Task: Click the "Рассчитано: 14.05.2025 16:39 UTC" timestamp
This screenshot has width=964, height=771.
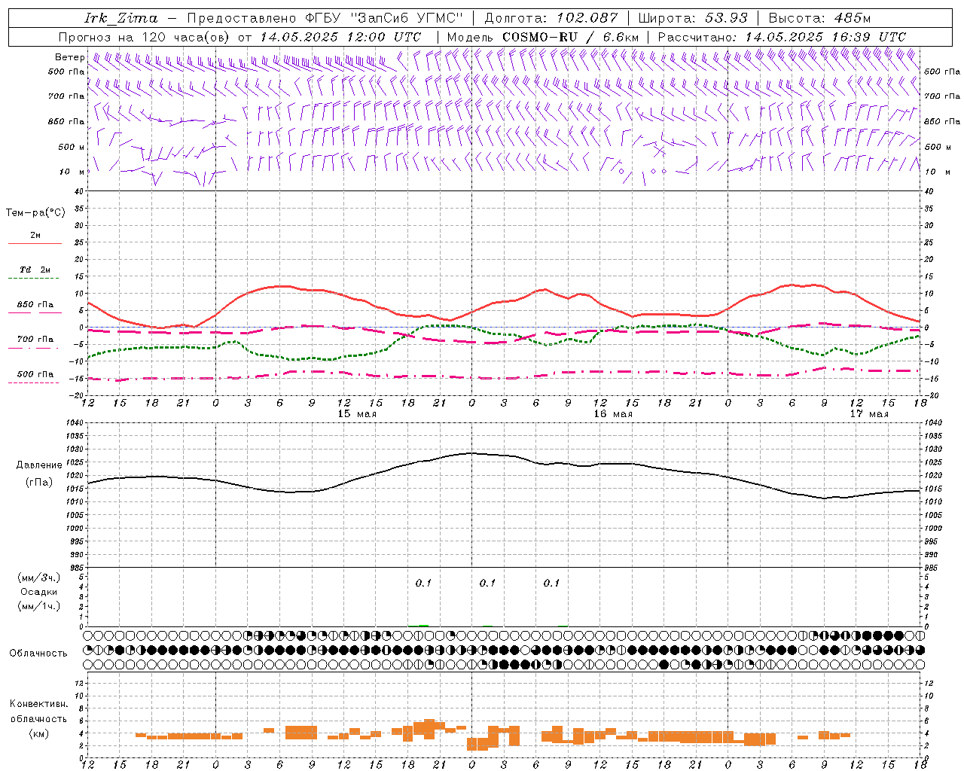Action: pos(782,37)
